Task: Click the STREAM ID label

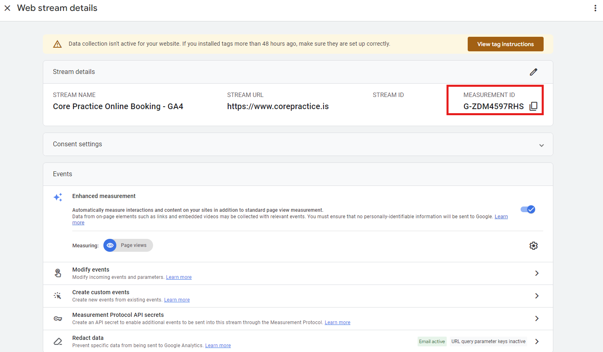Action: click(x=388, y=95)
